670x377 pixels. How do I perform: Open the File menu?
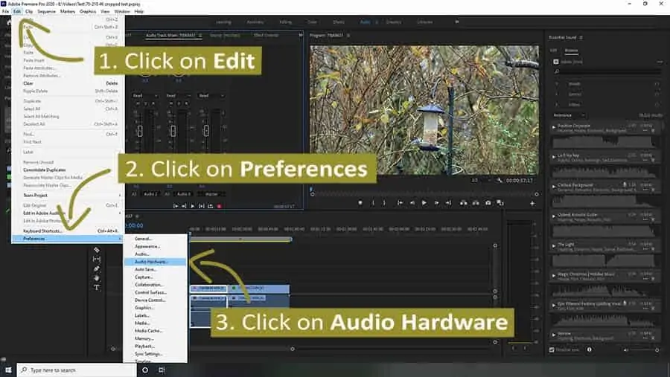point(5,12)
